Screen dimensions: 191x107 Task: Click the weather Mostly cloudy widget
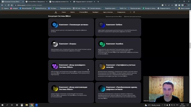tap(153, 105)
